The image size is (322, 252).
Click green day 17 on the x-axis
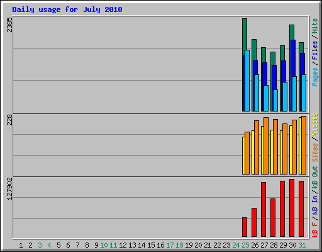pos(170,245)
